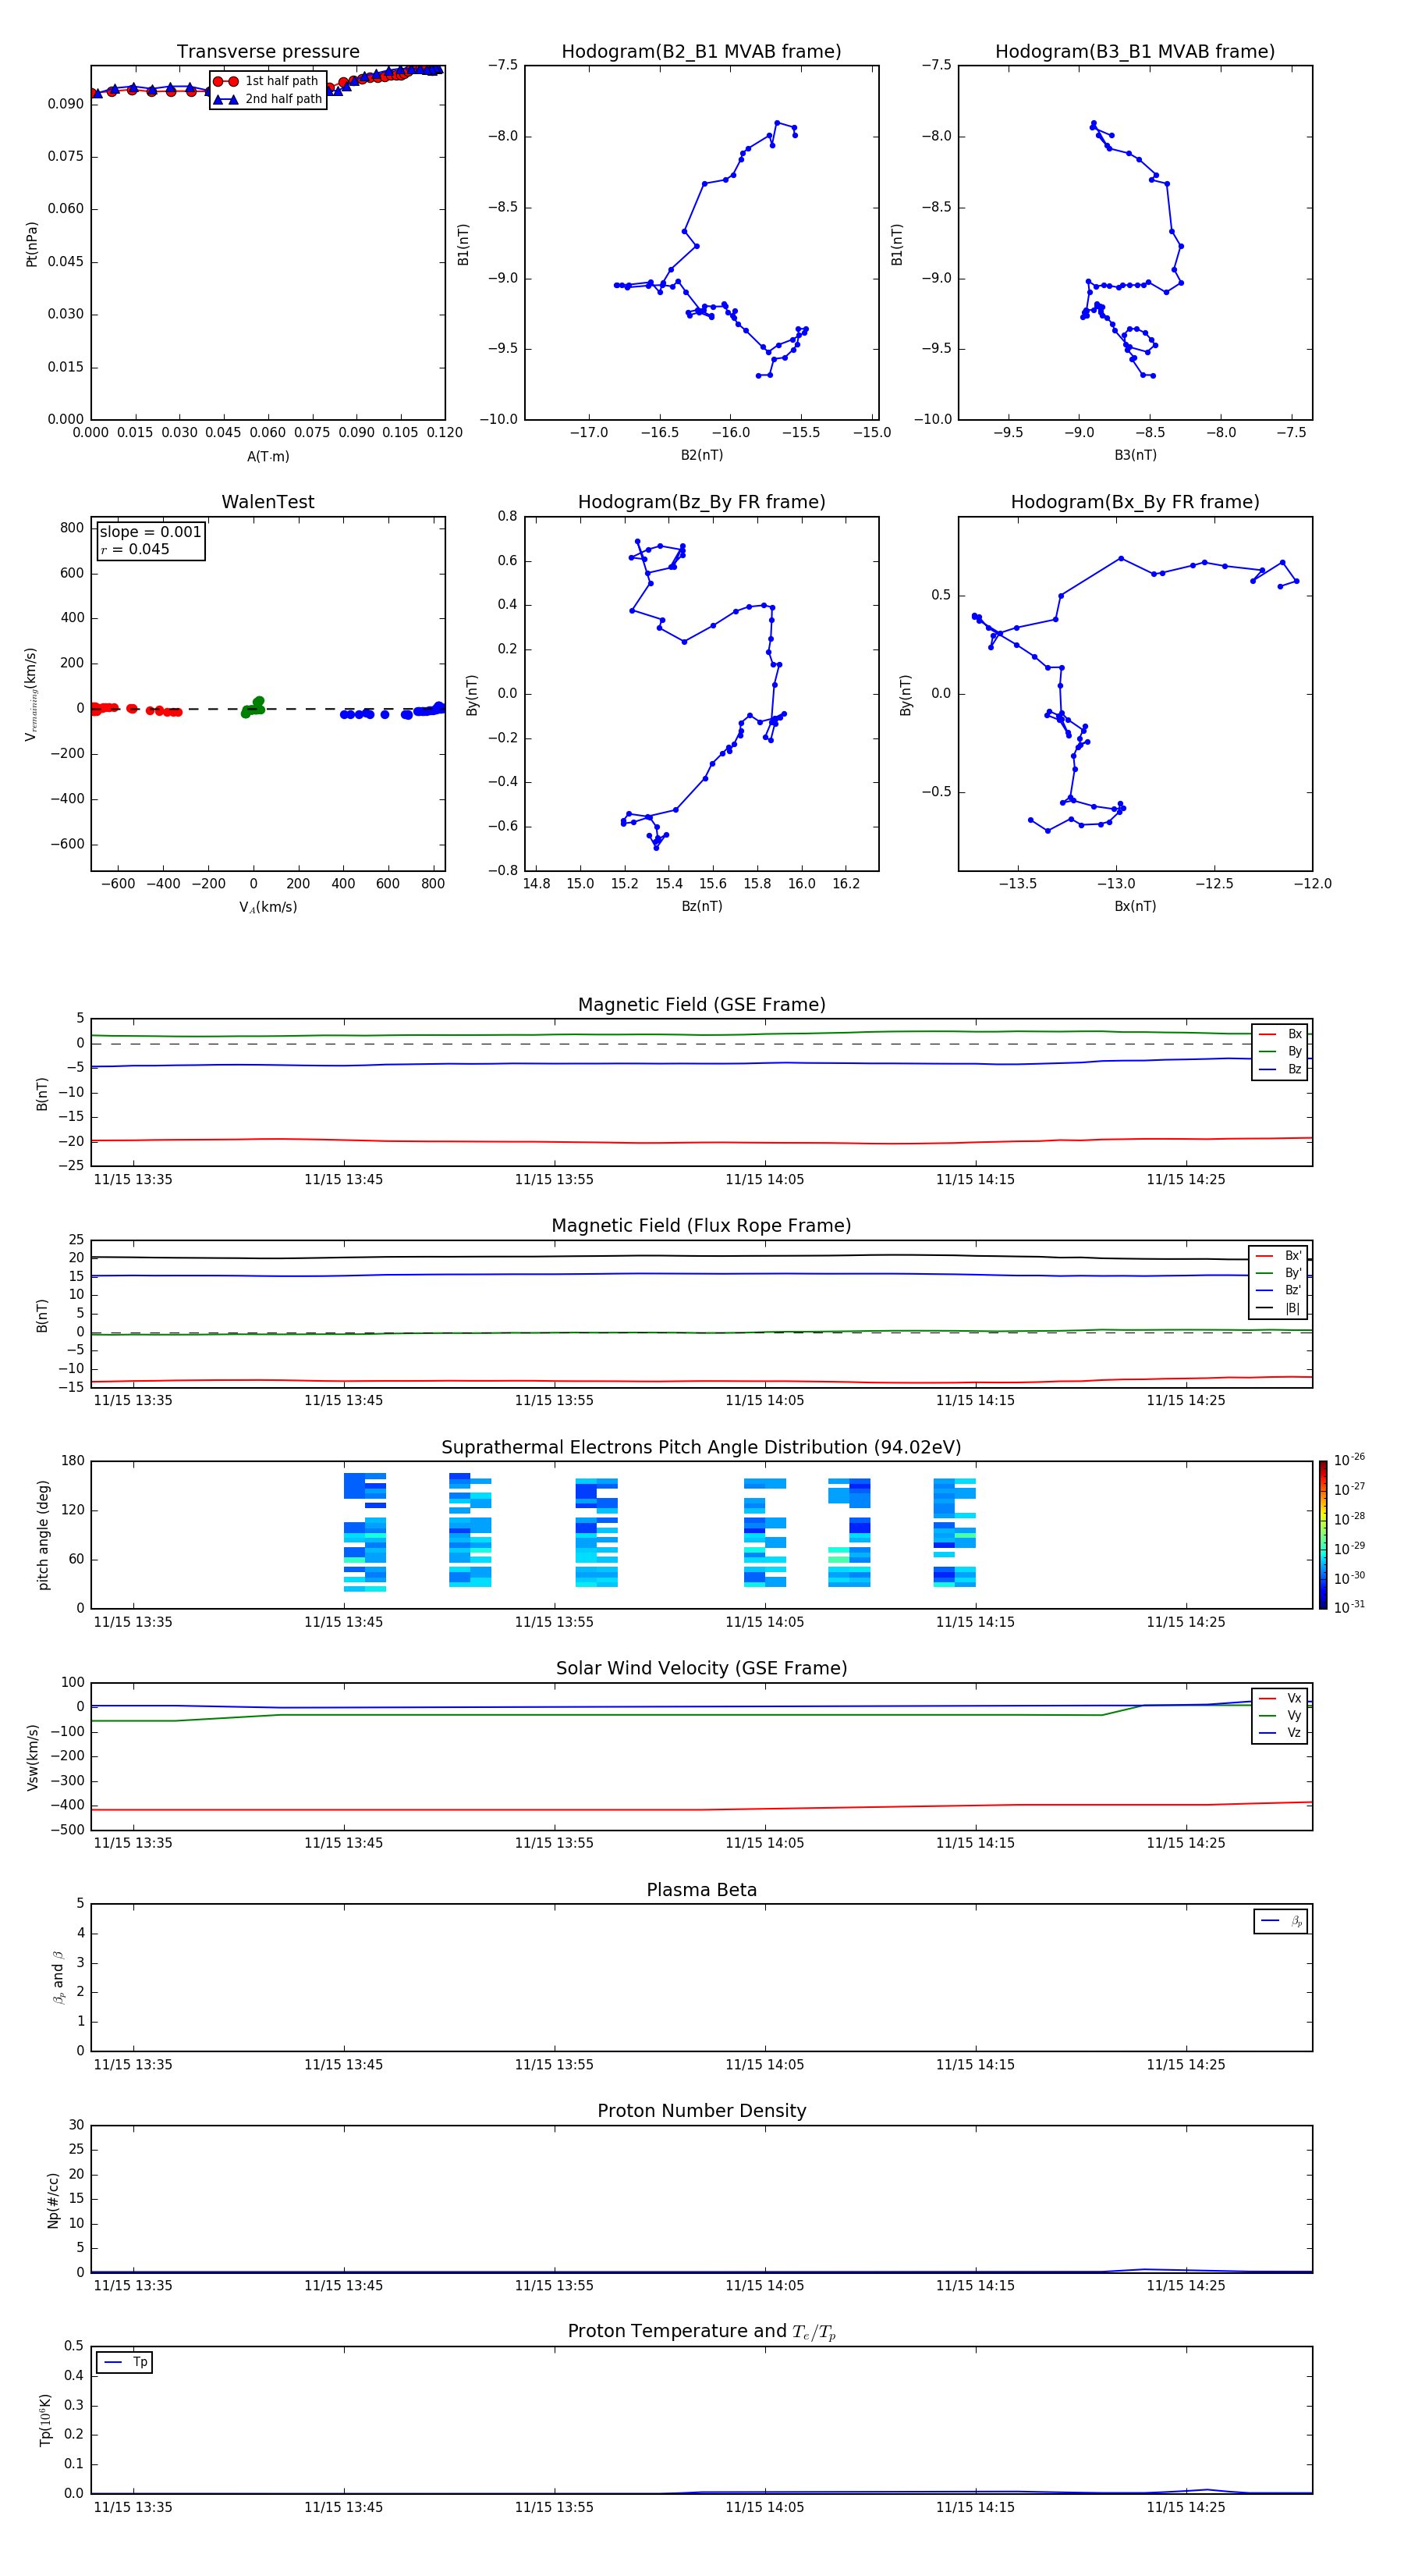Click '11/15 14:15' tick under pitch angle panel
The height and width of the screenshot is (2576, 1404).
(974, 1622)
